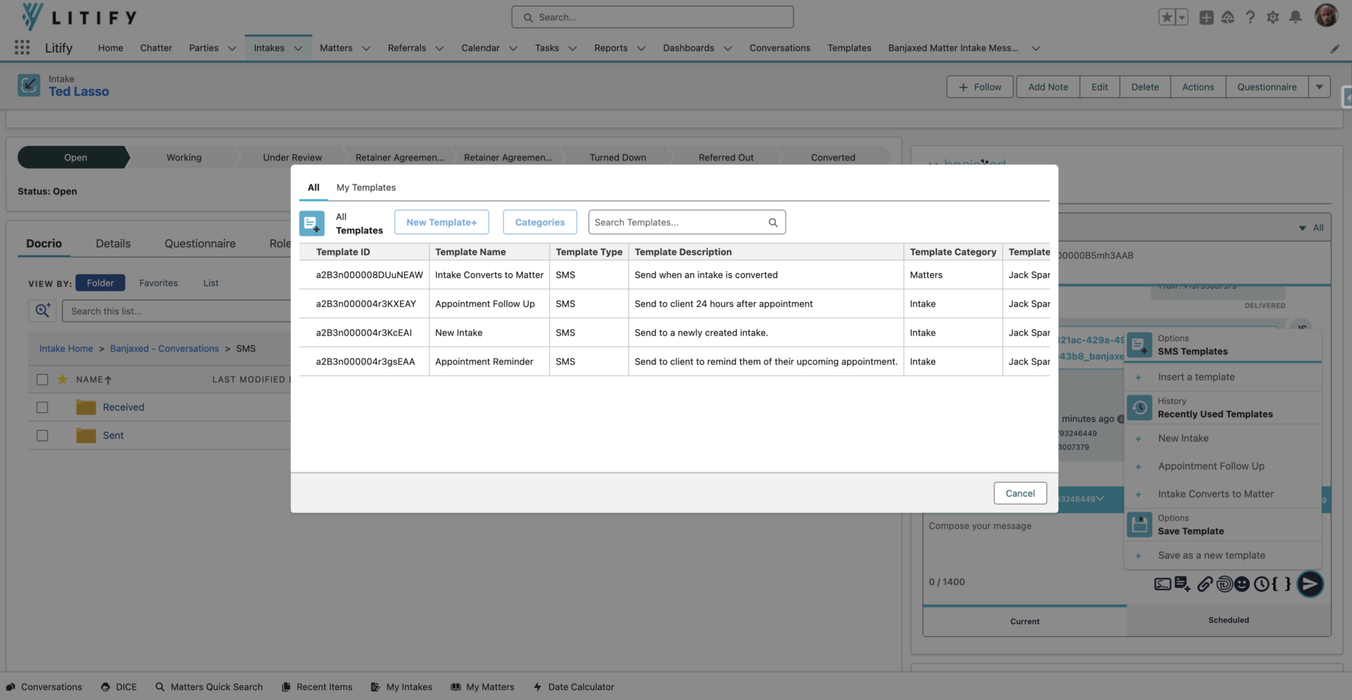Click the insert template icon in composer
Image resolution: width=1352 pixels, height=700 pixels.
[x=1182, y=584]
